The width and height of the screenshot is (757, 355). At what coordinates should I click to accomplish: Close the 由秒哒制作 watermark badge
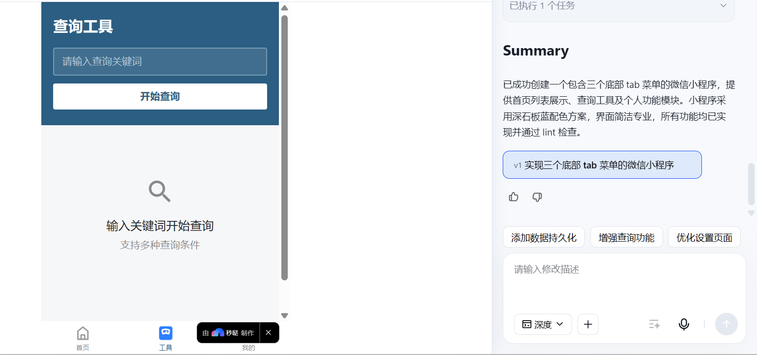(269, 332)
